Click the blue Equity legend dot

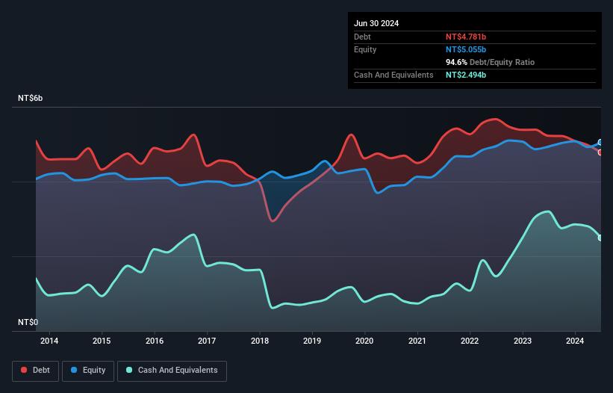pos(74,370)
